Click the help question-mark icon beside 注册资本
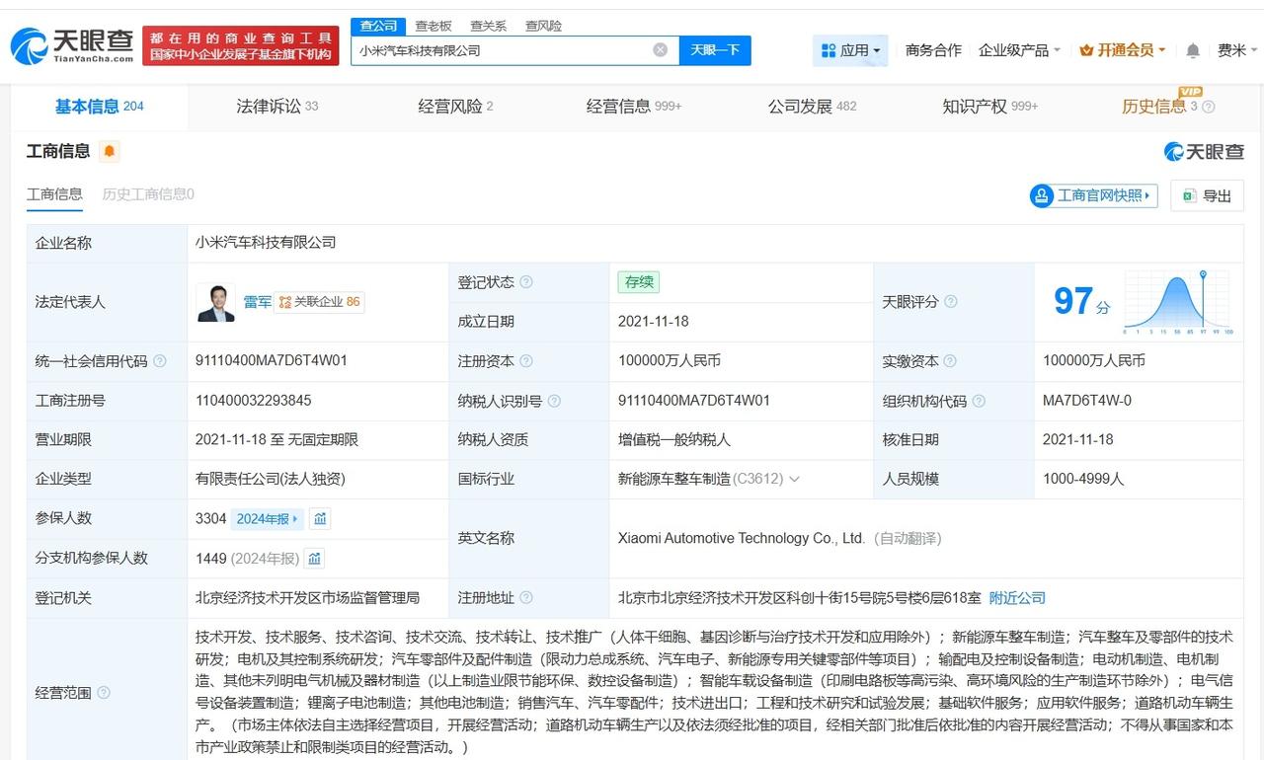This screenshot has width=1264, height=760. tap(526, 361)
